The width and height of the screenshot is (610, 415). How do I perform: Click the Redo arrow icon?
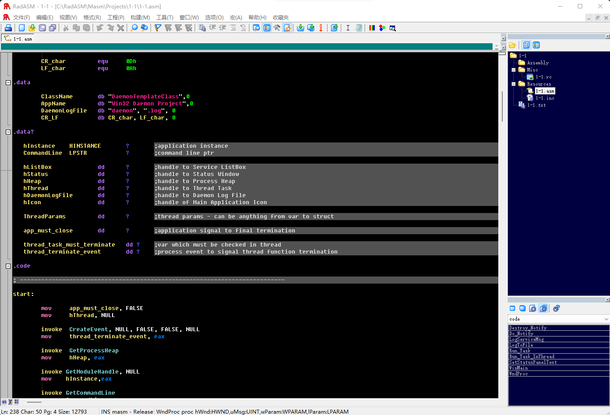[110, 28]
